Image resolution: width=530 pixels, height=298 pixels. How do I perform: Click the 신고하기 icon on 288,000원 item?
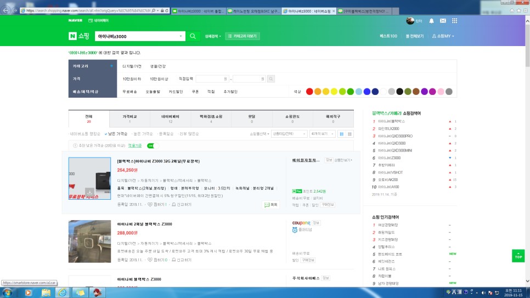tap(174, 260)
